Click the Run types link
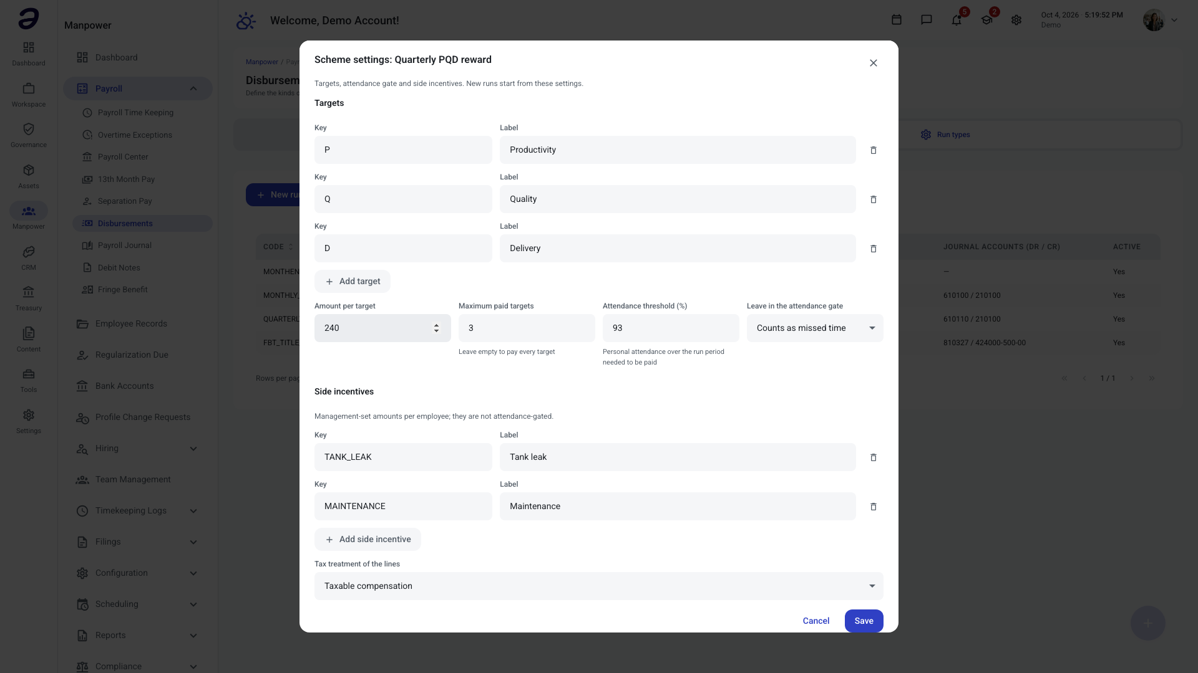Screen dimensions: 1198x673 click(x=945, y=135)
